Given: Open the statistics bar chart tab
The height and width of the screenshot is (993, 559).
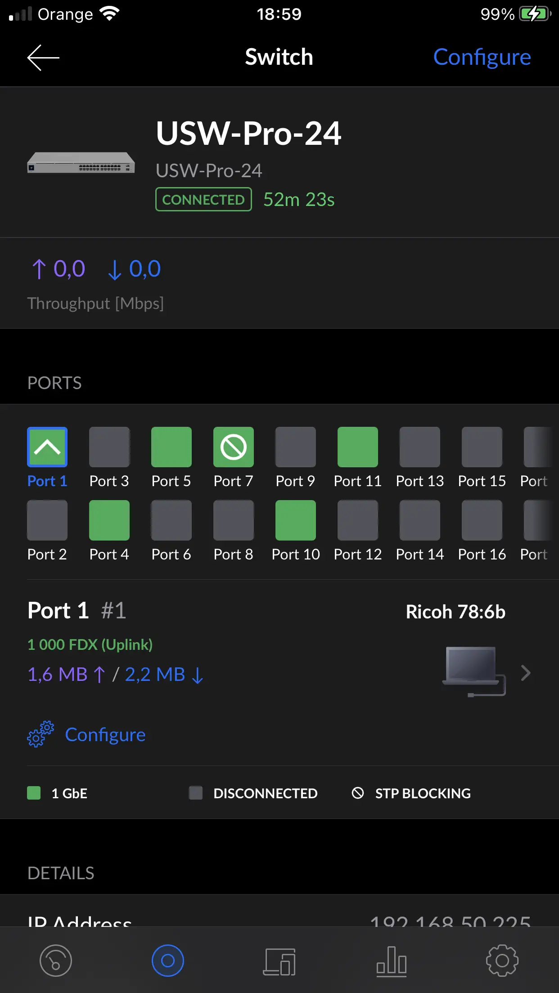Looking at the screenshot, I should pyautogui.click(x=392, y=962).
